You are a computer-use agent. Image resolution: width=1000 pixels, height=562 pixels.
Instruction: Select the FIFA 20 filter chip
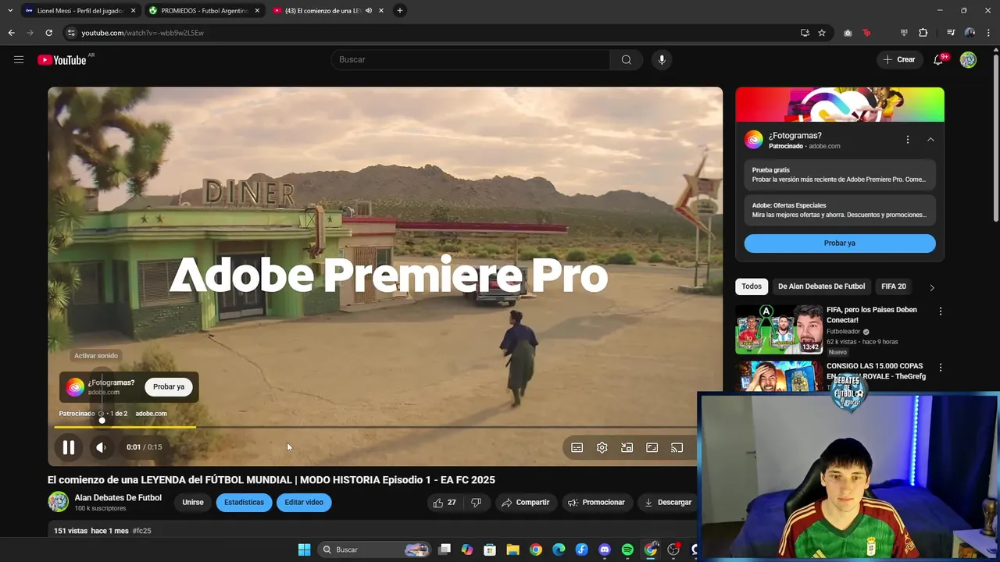coord(894,286)
